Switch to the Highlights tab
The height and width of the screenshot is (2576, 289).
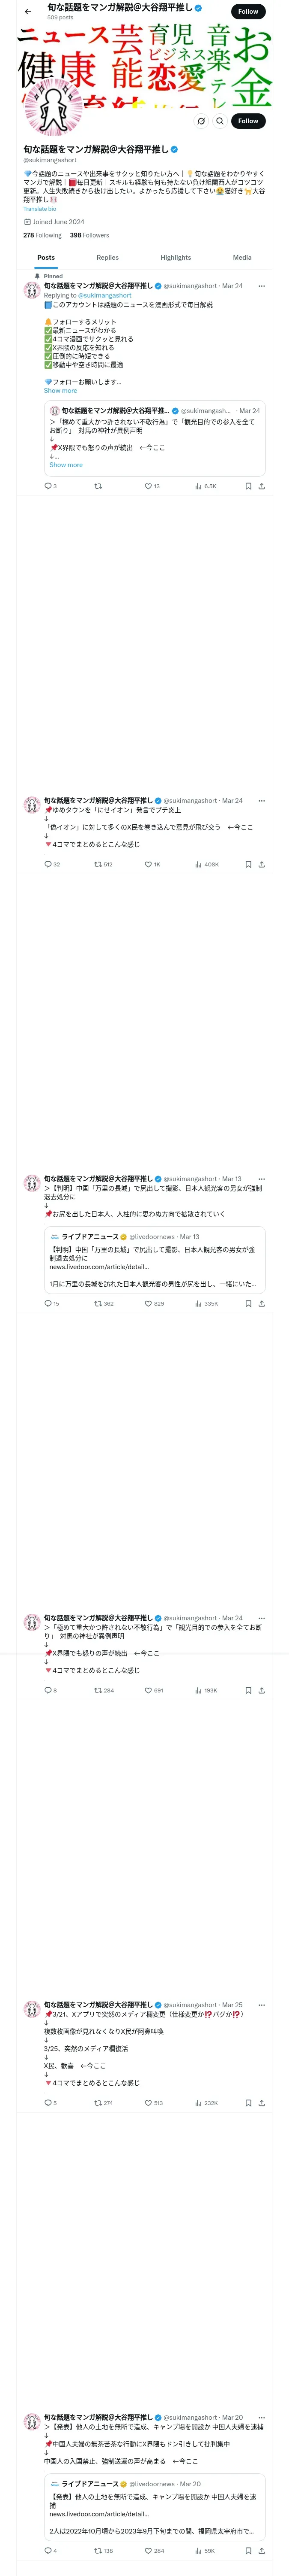click(x=176, y=257)
